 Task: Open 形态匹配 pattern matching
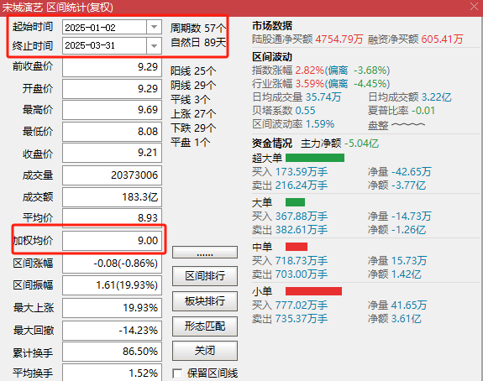pos(205,326)
